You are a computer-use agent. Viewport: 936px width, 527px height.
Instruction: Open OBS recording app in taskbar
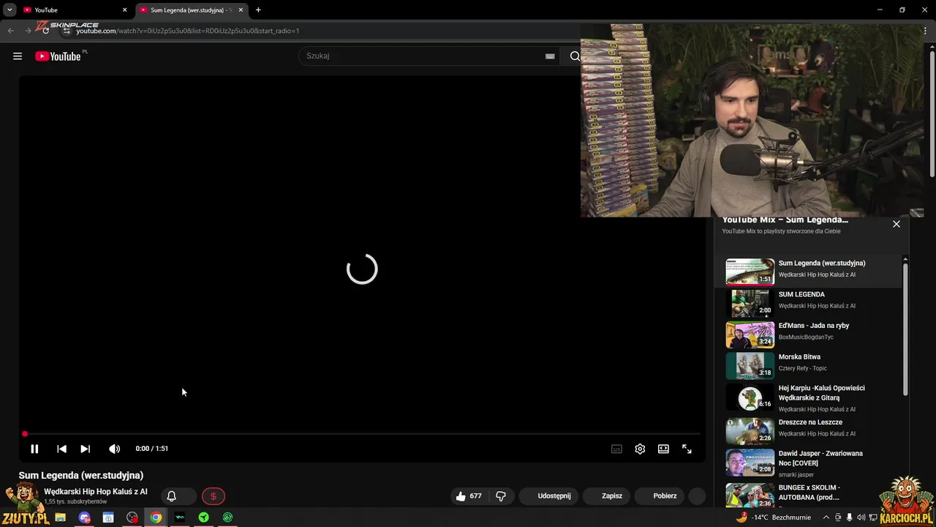132,517
